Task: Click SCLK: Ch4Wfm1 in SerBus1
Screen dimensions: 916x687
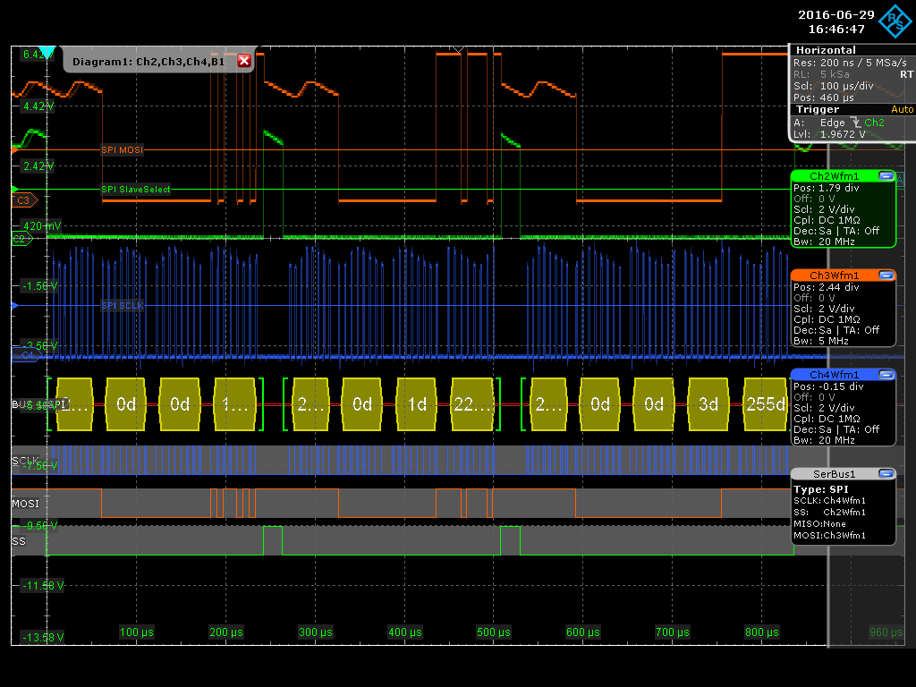Action: pyautogui.click(x=829, y=501)
